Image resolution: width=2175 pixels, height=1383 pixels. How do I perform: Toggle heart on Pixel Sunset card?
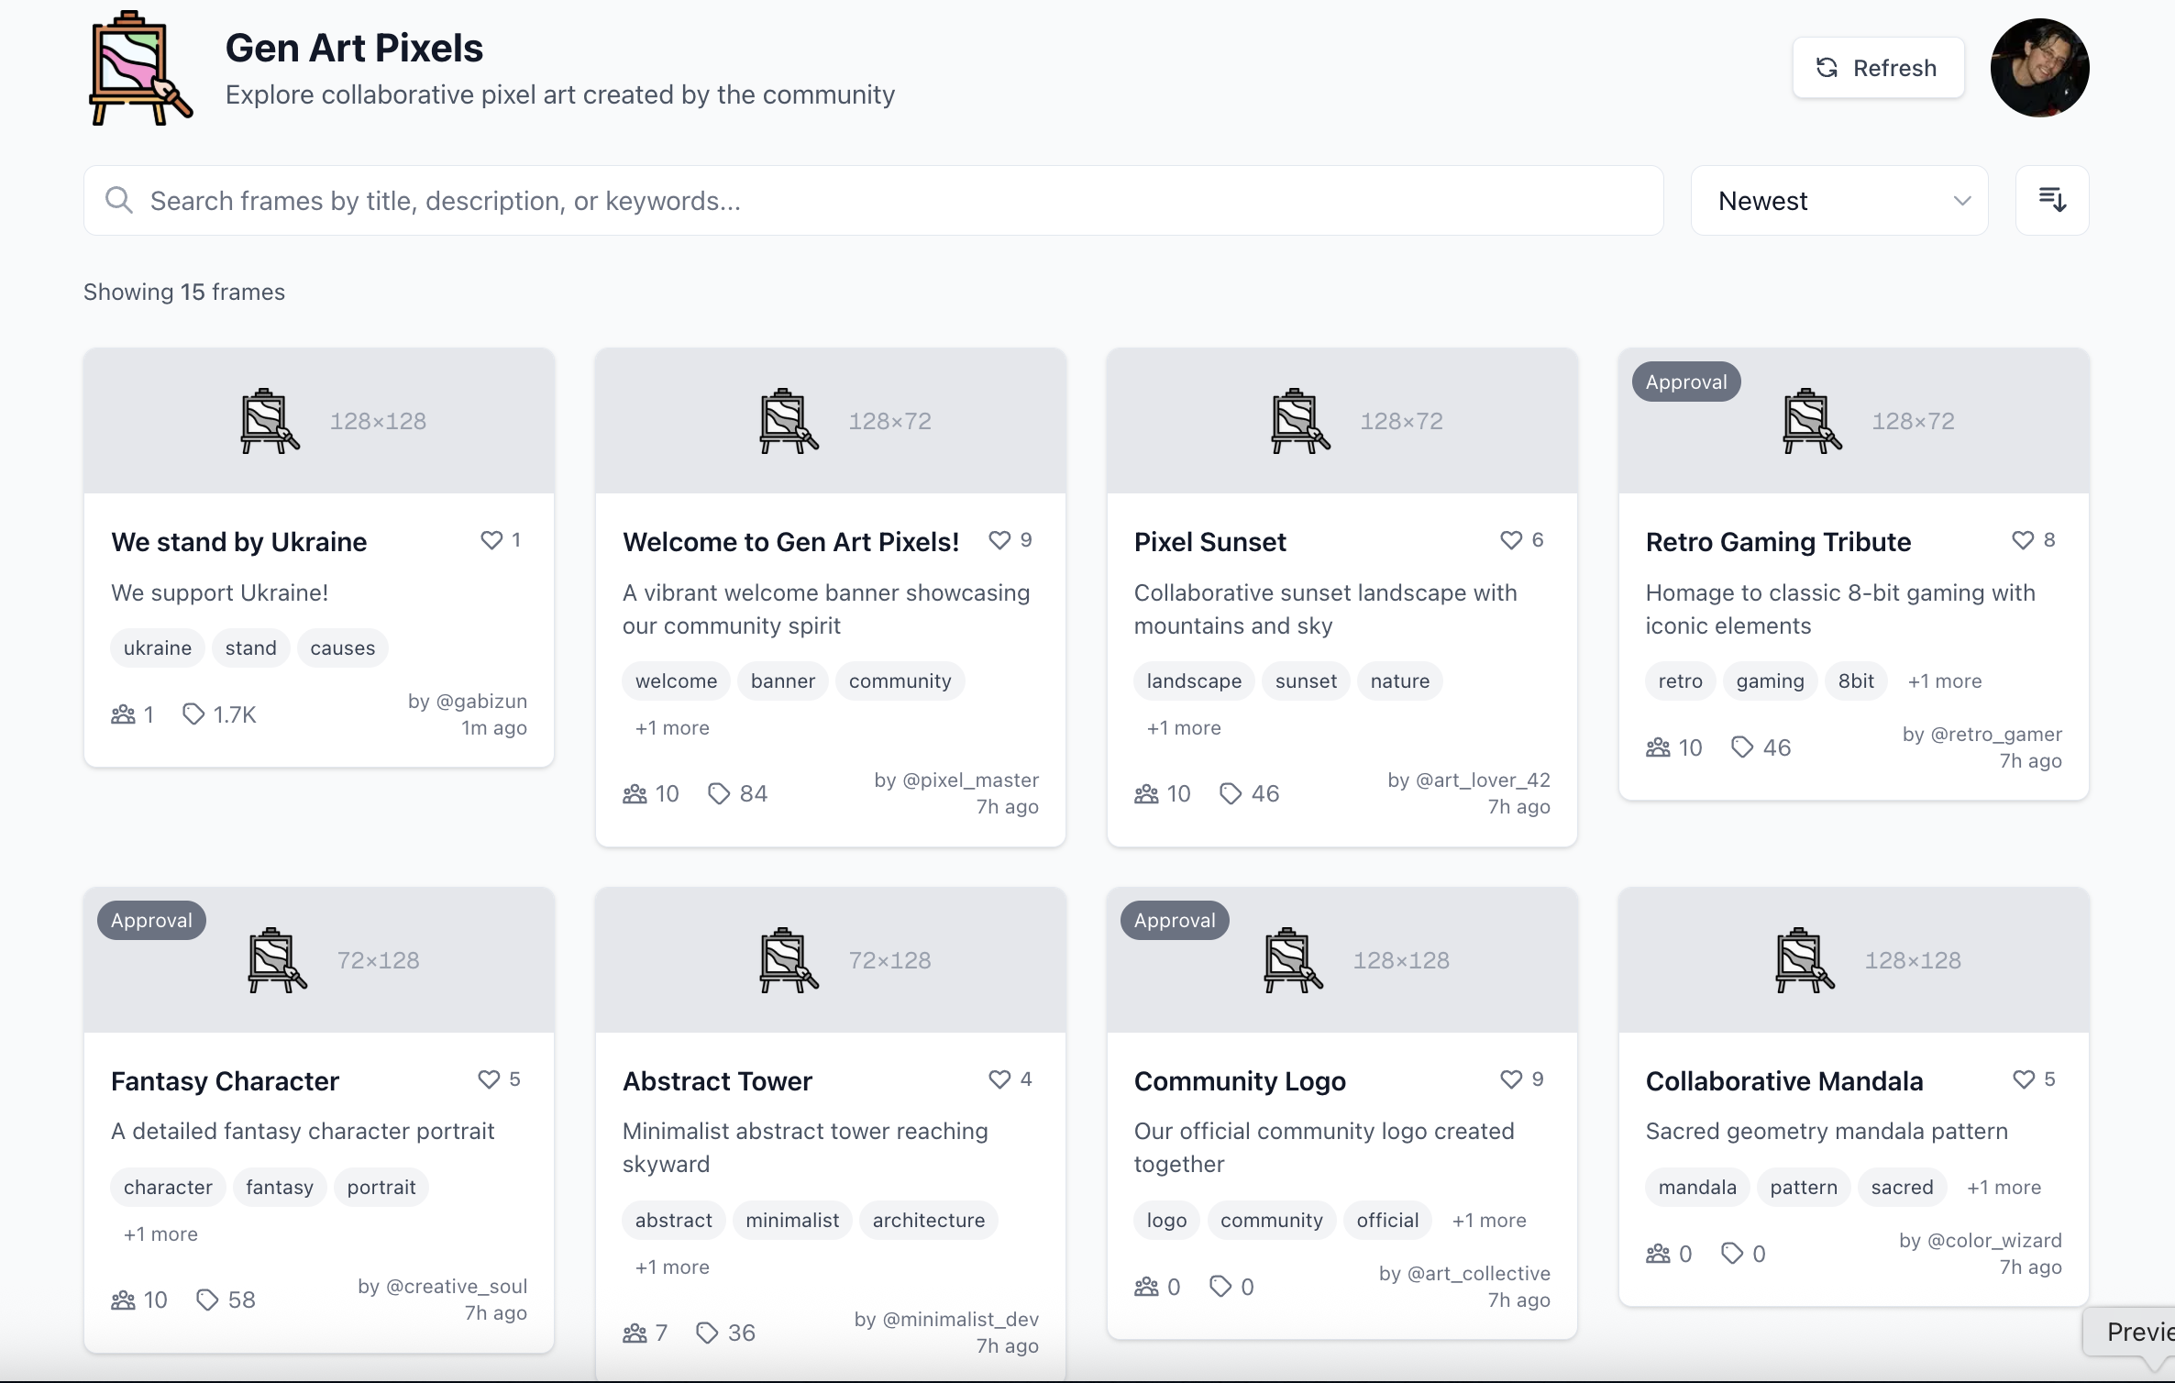(x=1510, y=540)
